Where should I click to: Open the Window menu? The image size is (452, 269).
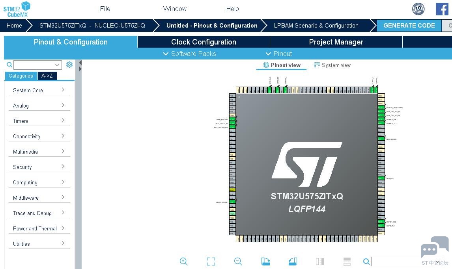(175, 9)
